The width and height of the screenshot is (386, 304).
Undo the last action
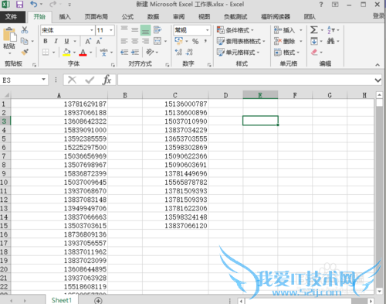(x=33, y=4)
